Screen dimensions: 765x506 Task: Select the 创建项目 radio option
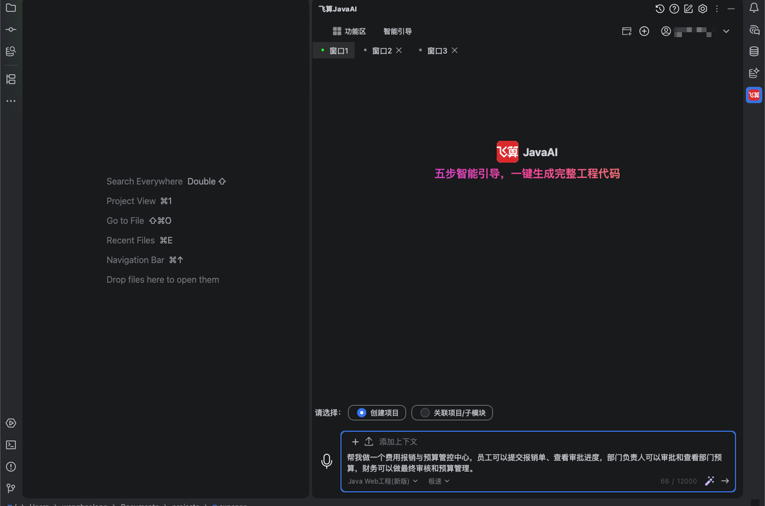pos(377,413)
